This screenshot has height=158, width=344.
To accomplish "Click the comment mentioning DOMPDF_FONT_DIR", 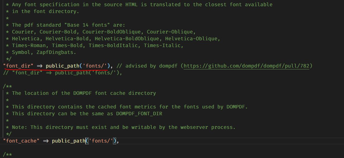I will (87, 113).
